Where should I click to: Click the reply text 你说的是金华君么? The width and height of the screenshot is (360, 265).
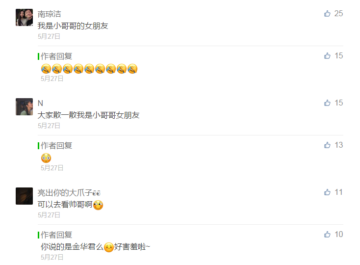coord(72,247)
